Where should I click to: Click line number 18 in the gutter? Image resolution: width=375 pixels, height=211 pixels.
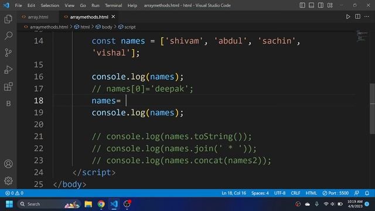(x=39, y=101)
